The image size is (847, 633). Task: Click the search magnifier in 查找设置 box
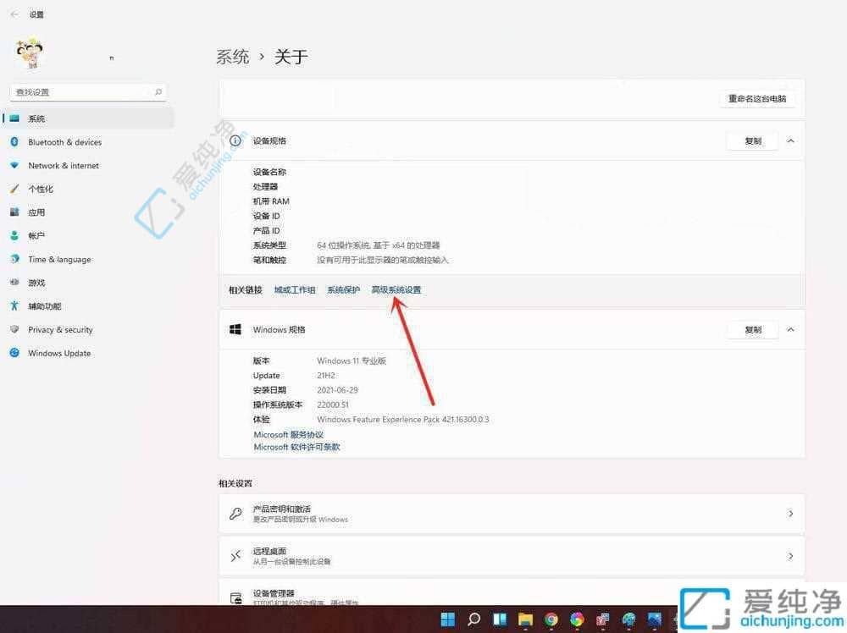pos(158,92)
